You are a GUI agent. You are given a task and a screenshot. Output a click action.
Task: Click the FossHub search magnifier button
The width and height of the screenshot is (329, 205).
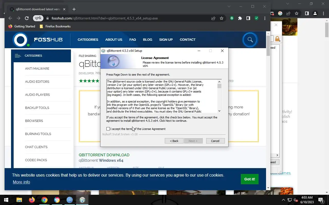(x=250, y=40)
